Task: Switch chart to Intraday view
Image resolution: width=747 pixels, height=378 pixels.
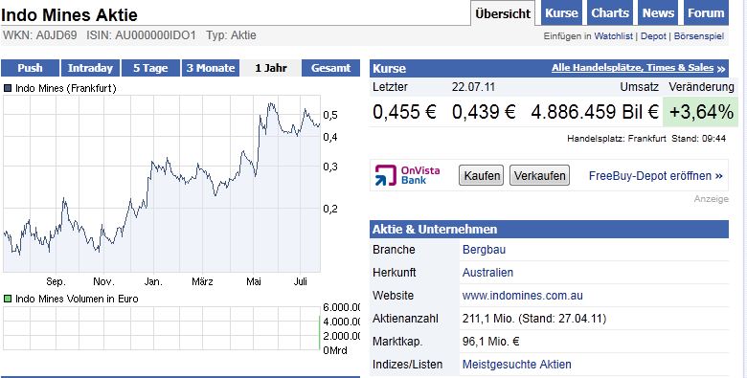Action: point(90,68)
